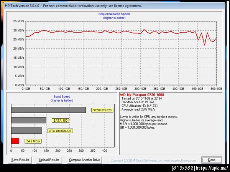Image resolution: width=230 pixels, height=172 pixels.
Task: Click the 'Random access: 19.0ms' line
Action: (138, 102)
